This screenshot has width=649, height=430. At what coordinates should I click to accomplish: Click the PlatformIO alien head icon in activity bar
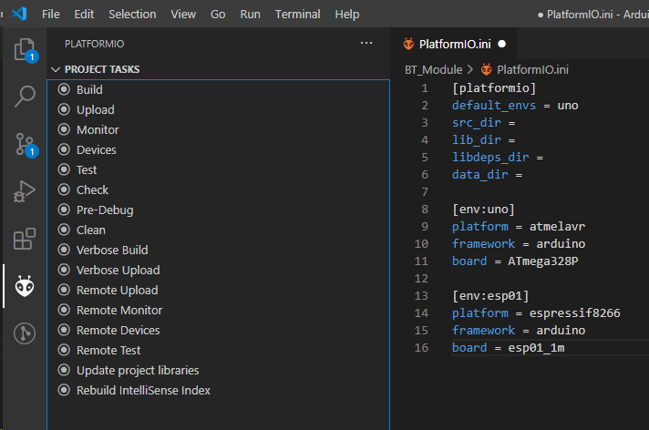coord(25,286)
